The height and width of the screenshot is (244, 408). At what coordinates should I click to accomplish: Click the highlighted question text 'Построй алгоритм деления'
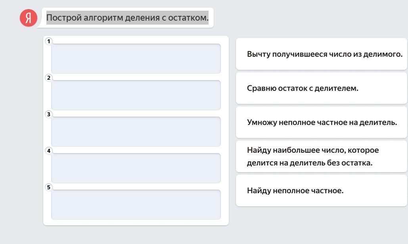click(127, 17)
